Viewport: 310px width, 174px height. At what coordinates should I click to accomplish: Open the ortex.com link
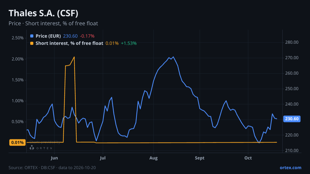[x=290, y=168]
